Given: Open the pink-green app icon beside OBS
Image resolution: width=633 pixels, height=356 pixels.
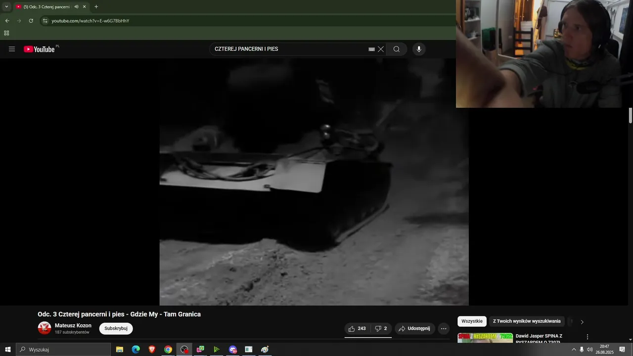Looking at the screenshot, I should 200,350.
